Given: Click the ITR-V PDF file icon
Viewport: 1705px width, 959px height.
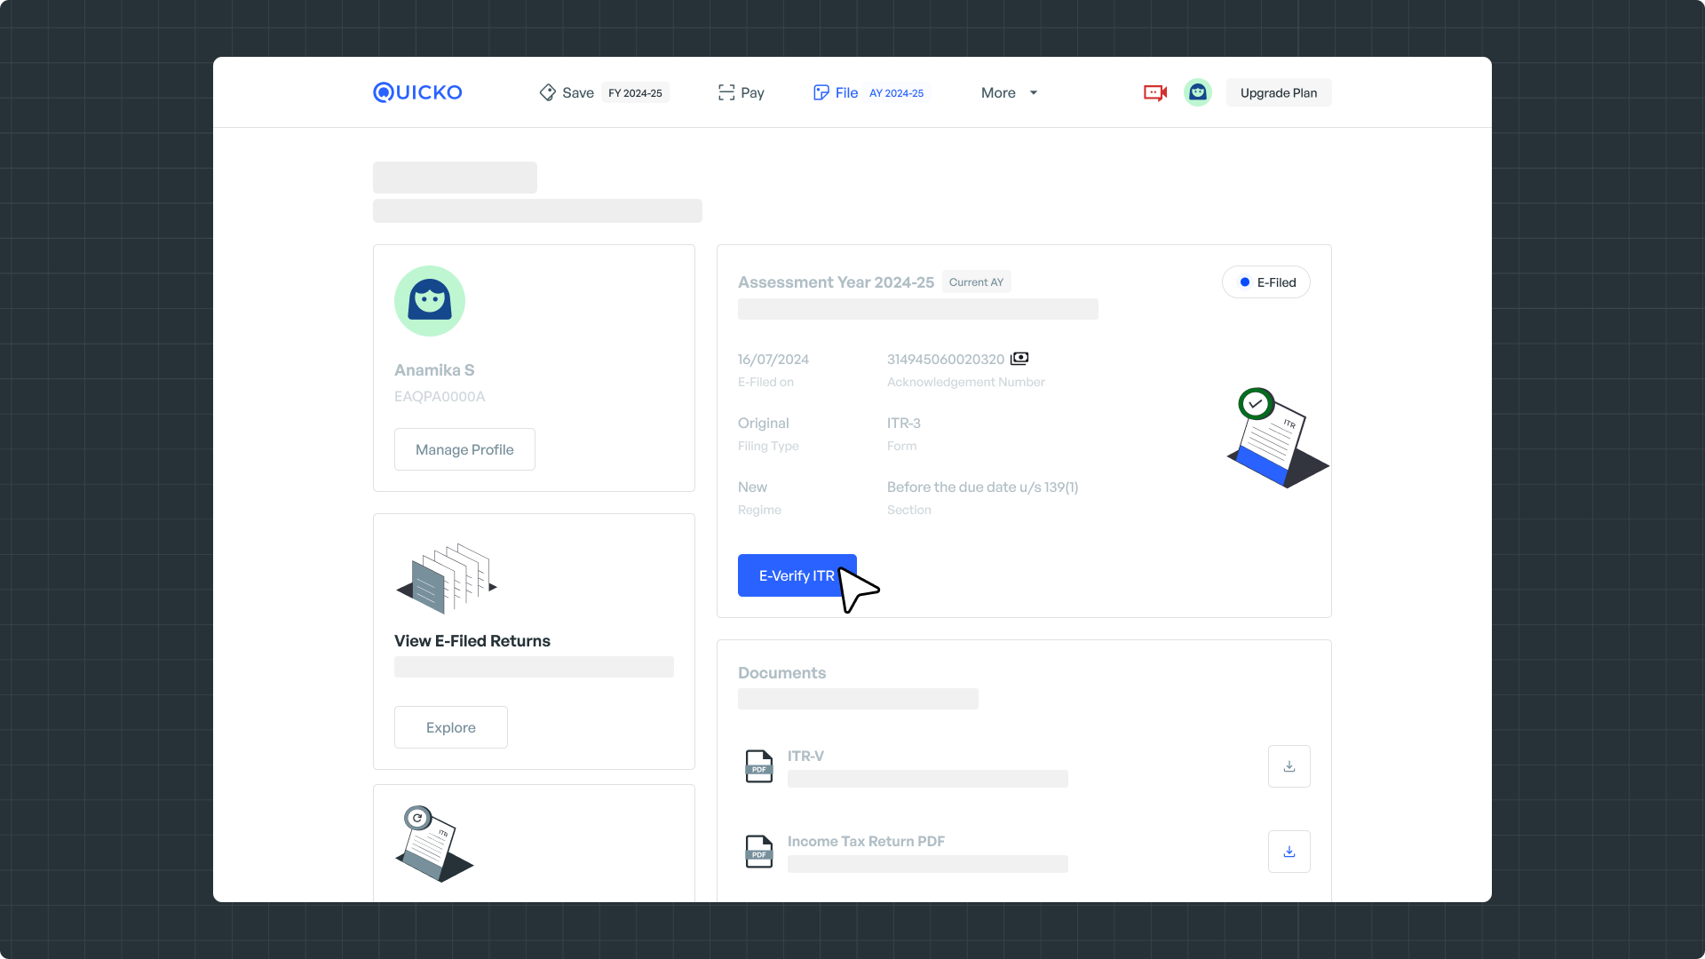Looking at the screenshot, I should pyautogui.click(x=758, y=766).
